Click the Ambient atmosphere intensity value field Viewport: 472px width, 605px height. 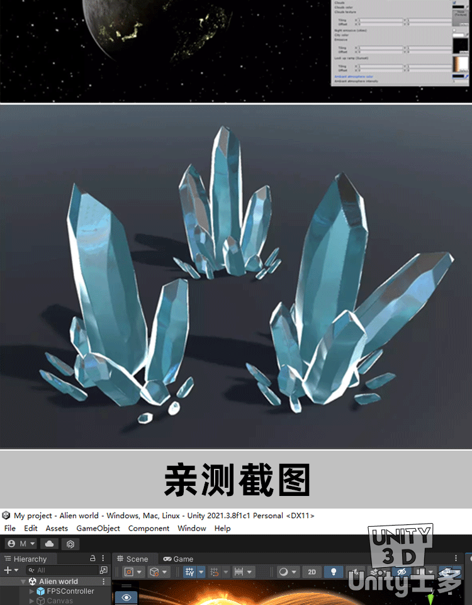tap(460, 81)
